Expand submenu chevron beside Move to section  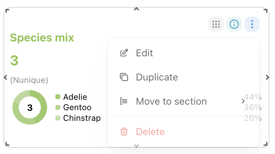coord(243,101)
